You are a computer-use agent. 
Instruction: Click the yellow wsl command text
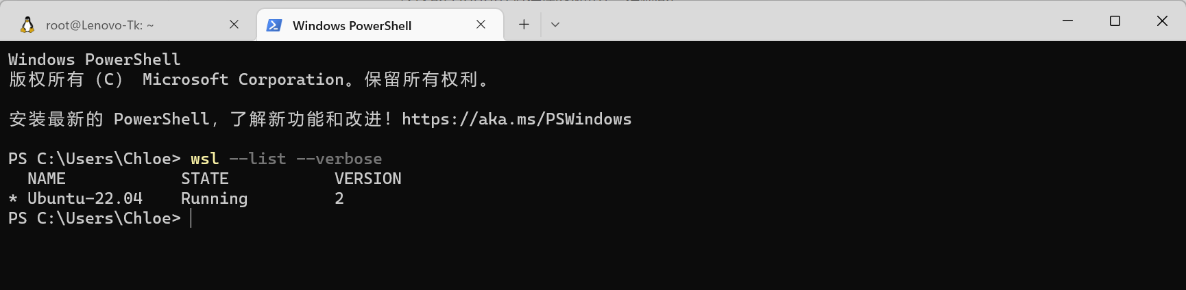(x=204, y=159)
